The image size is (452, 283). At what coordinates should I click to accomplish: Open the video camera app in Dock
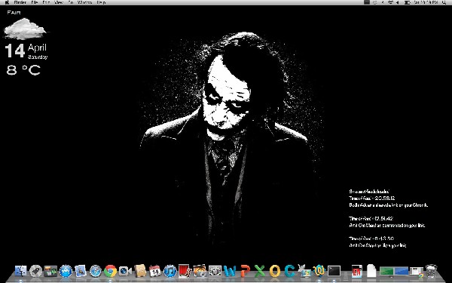(125, 271)
